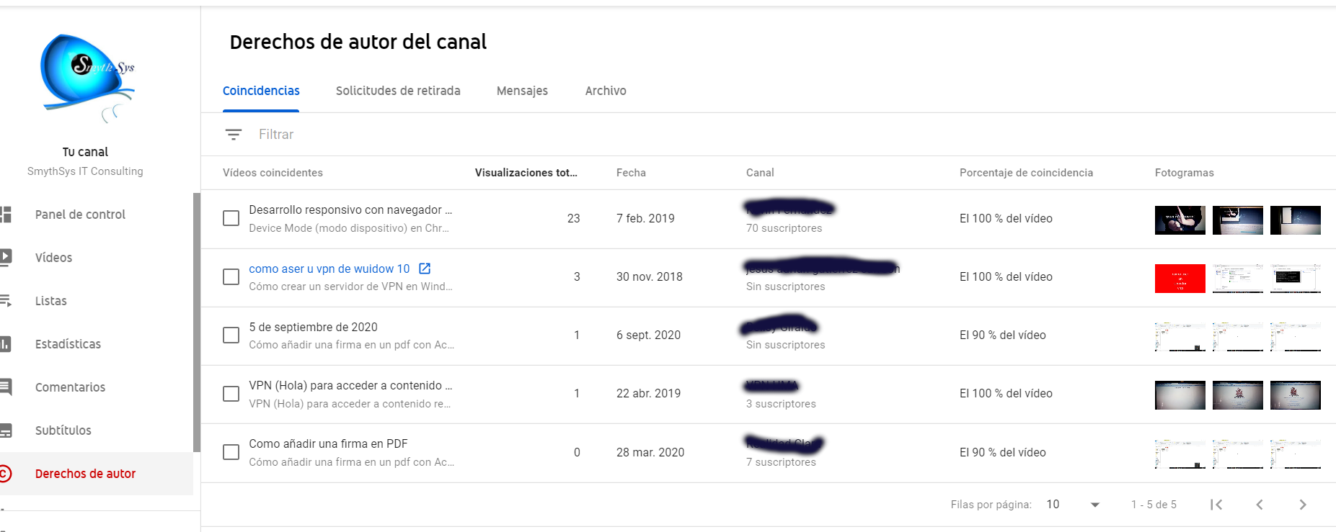Switch to Solicitudes de retirada tab
This screenshot has width=1336, height=532.
pyautogui.click(x=398, y=91)
